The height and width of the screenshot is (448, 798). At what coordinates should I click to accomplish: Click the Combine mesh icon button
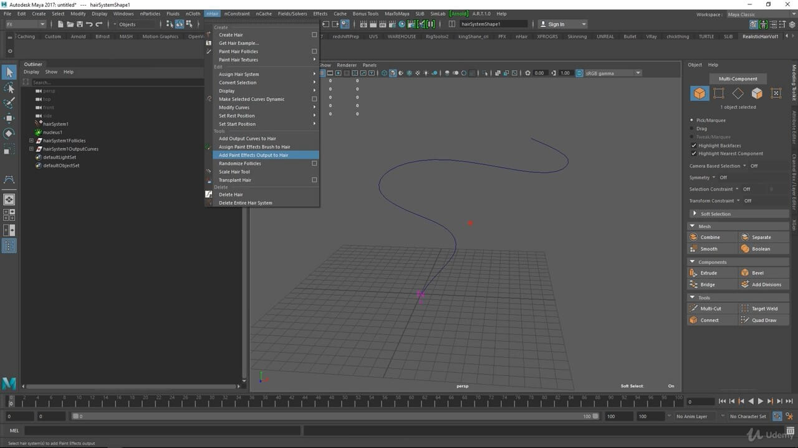coord(693,237)
